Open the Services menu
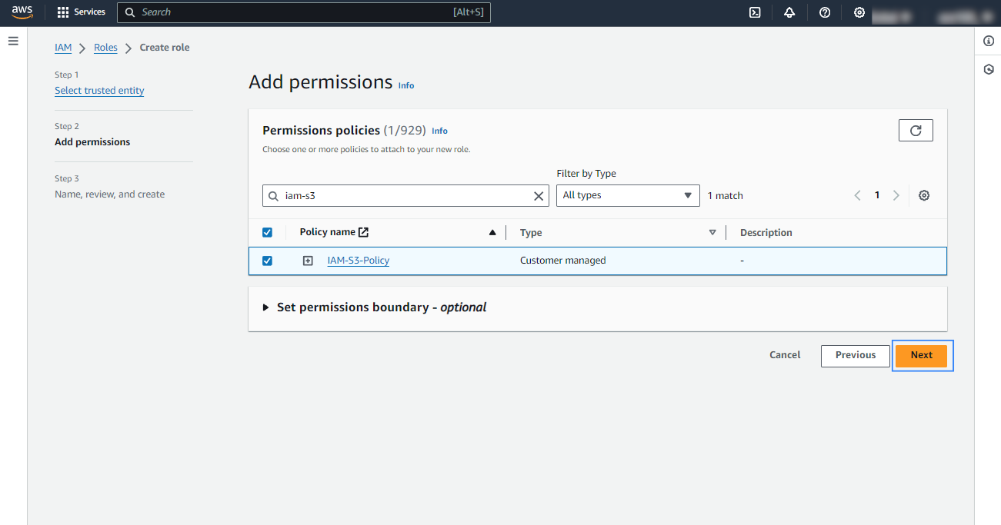The image size is (1001, 525). coord(82,12)
